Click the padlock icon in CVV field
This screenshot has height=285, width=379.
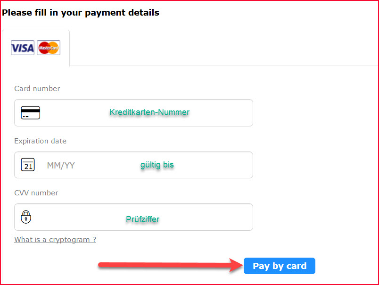tap(26, 217)
